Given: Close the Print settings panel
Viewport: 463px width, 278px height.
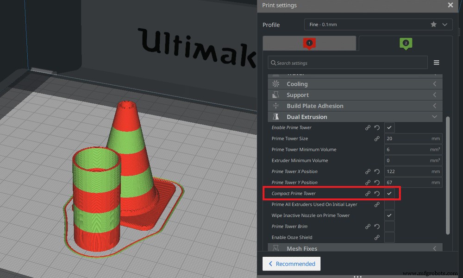Looking at the screenshot, I should coord(450,5).
